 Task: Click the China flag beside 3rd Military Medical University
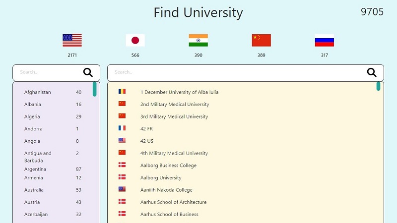click(122, 116)
